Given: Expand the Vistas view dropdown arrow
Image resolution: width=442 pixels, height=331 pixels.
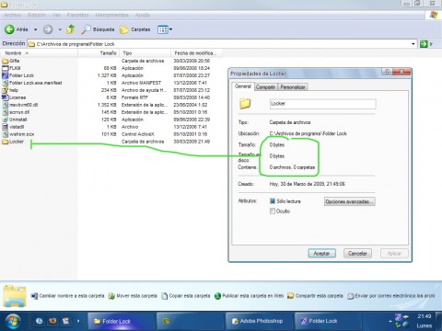Looking at the screenshot, I should pyautogui.click(x=170, y=29).
